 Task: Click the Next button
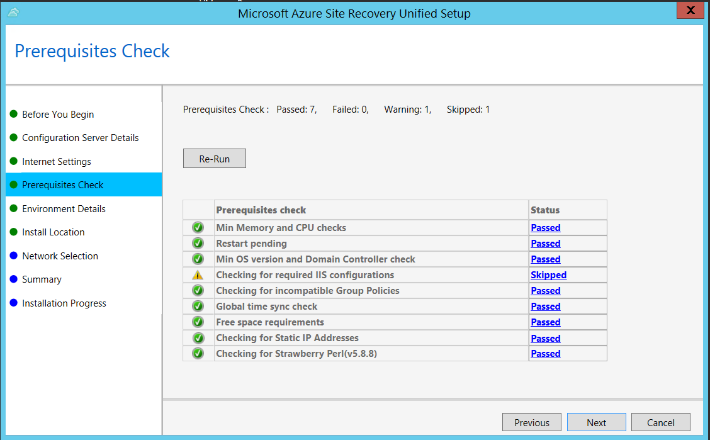tap(596, 422)
